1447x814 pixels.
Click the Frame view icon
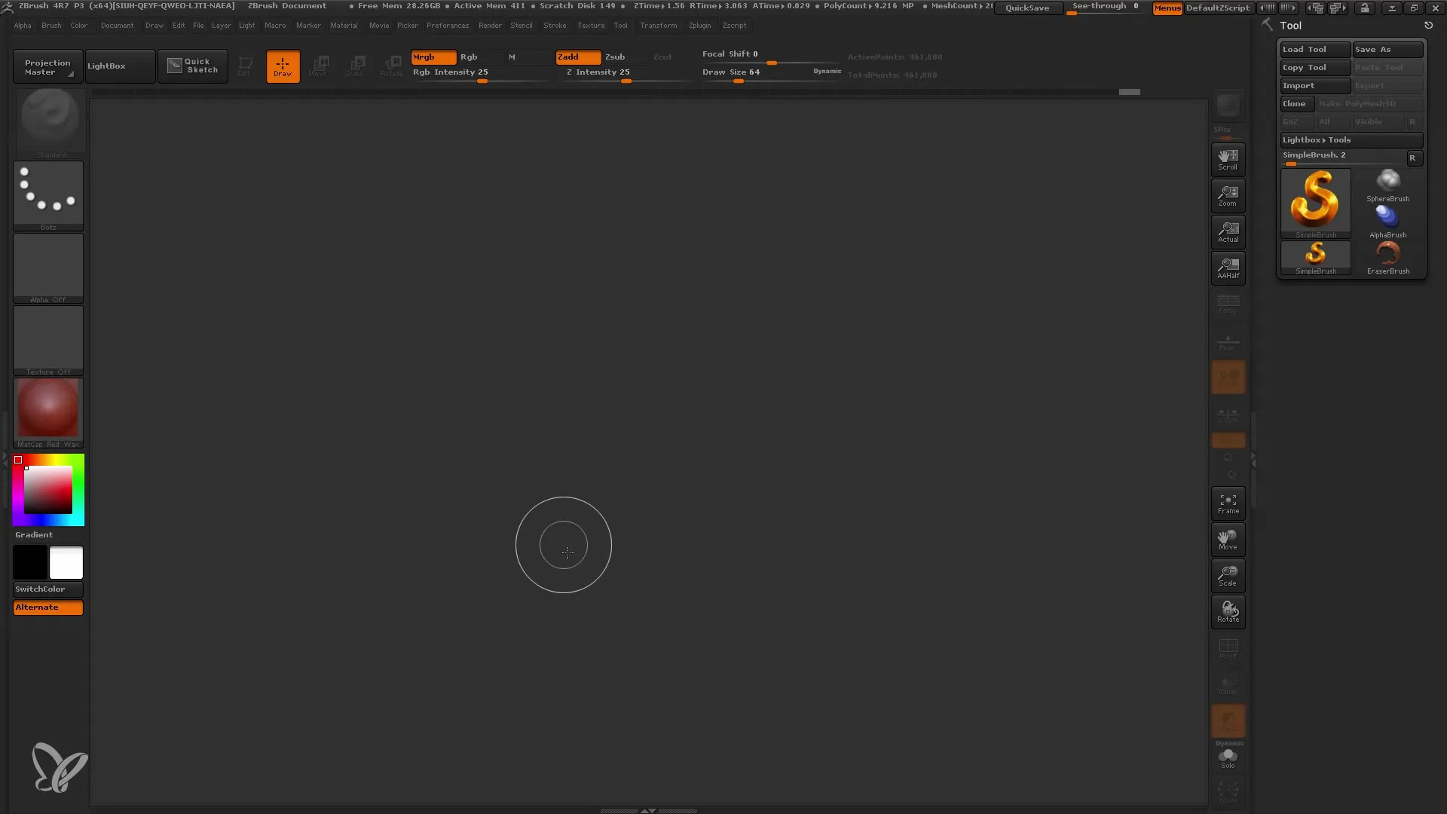pos(1228,504)
